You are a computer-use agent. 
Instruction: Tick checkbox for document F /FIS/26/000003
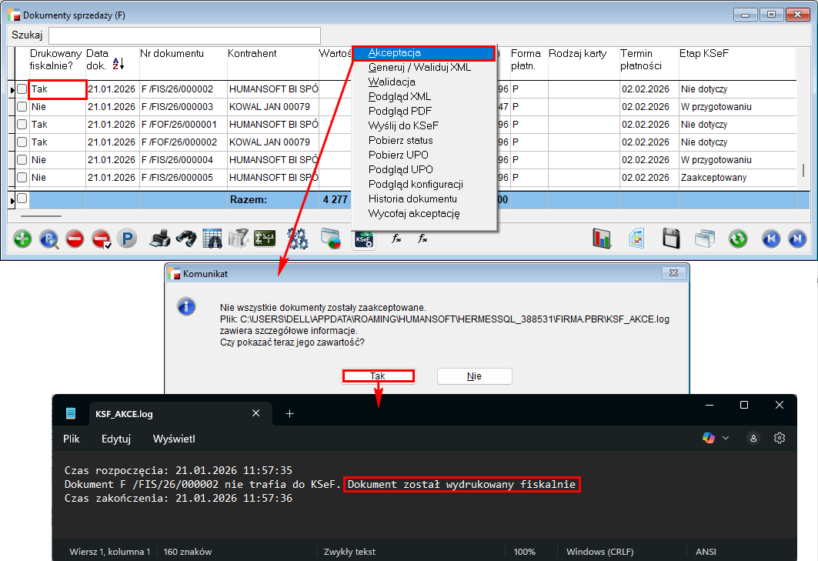tap(22, 107)
